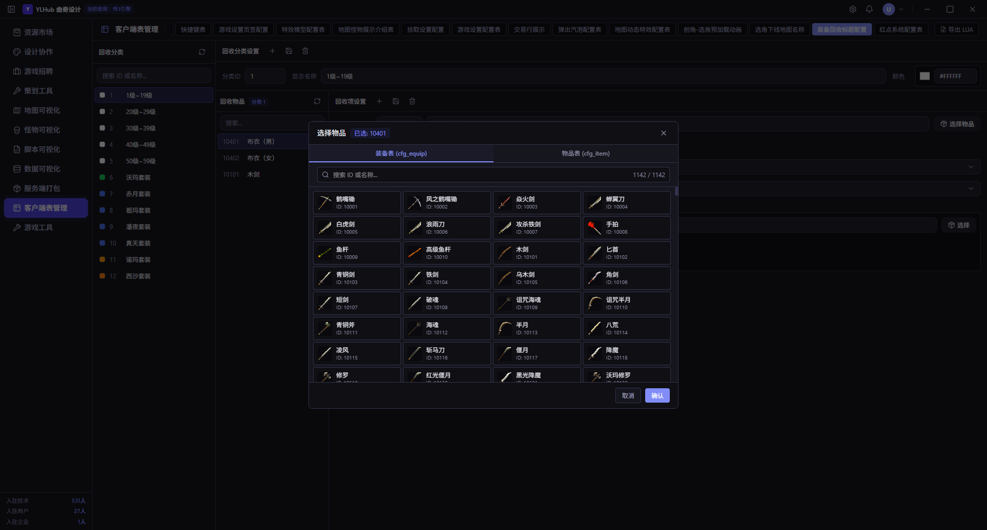Screen dimensions: 987x530
Task: Click the refresh icon beside 回收分类
Action: (x=202, y=52)
